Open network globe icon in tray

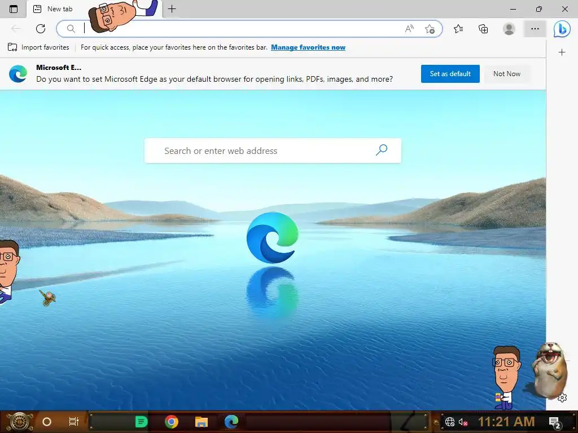[x=450, y=422]
